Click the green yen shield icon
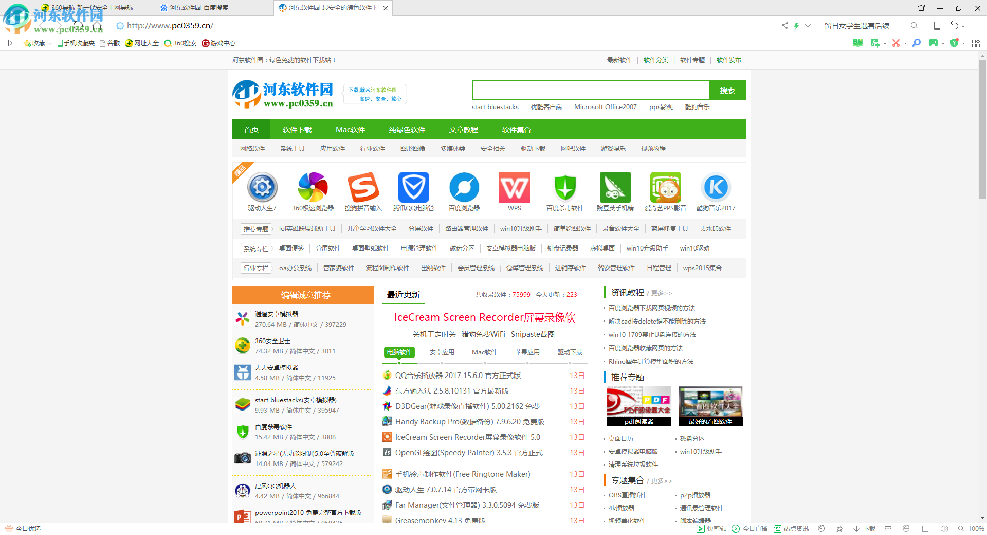The width and height of the screenshot is (987, 535). point(954,43)
